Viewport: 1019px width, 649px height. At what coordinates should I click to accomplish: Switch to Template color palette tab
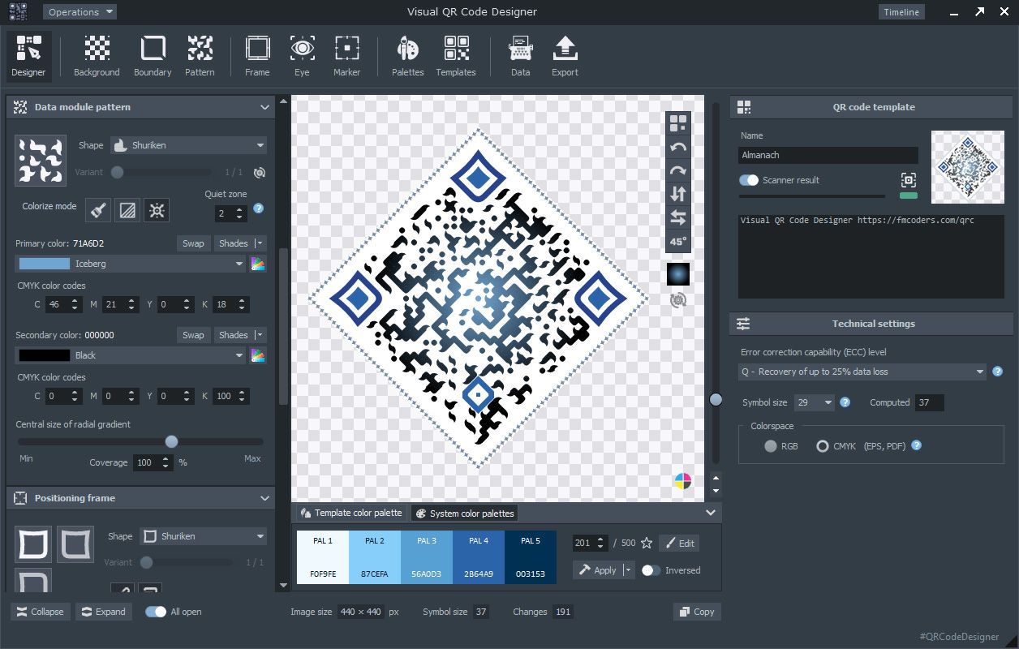[x=351, y=513]
